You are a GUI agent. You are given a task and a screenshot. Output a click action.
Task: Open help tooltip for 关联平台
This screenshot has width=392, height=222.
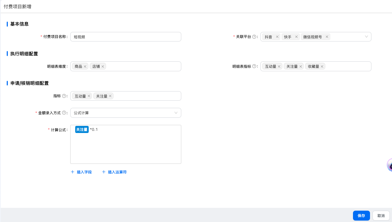coord(254,37)
